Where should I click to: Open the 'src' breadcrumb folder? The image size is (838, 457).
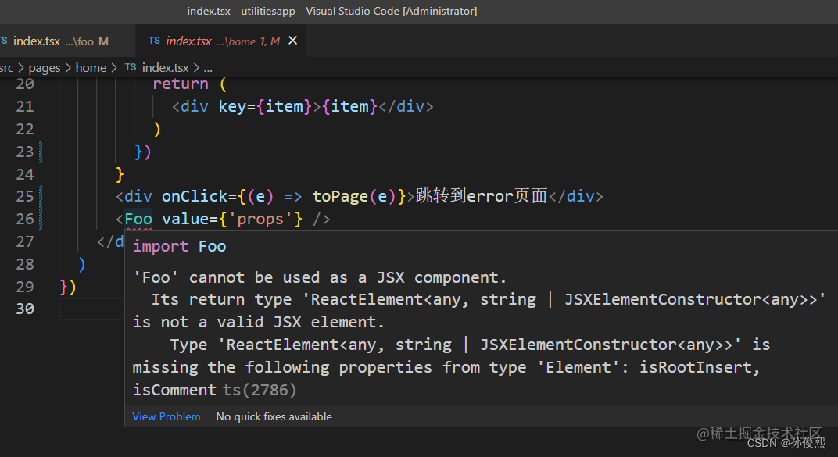tap(7, 68)
